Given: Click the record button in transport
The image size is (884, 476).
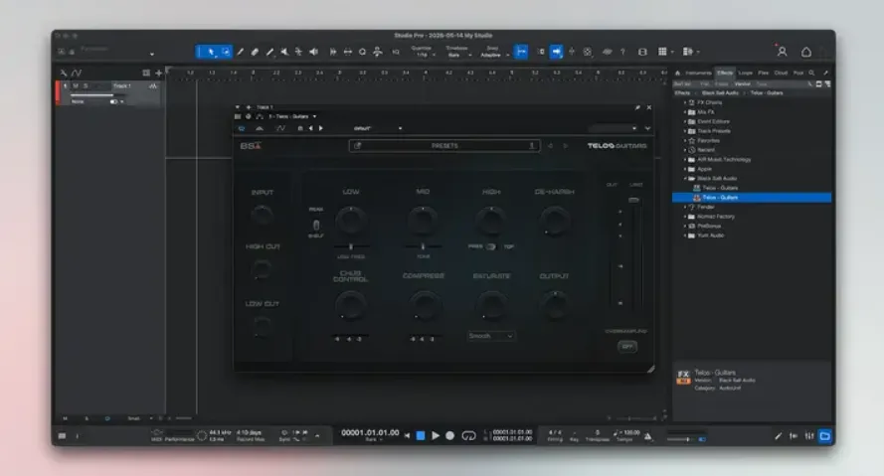Looking at the screenshot, I should (449, 435).
